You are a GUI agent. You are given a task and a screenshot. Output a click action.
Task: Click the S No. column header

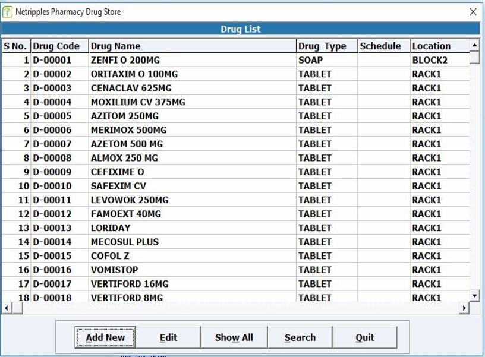coord(16,46)
